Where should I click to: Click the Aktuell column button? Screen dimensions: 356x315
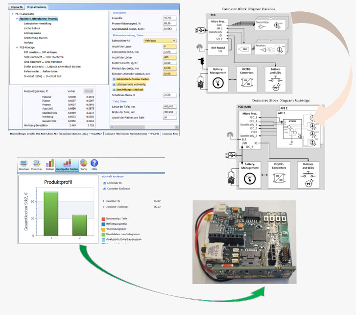pyautogui.click(x=88, y=91)
